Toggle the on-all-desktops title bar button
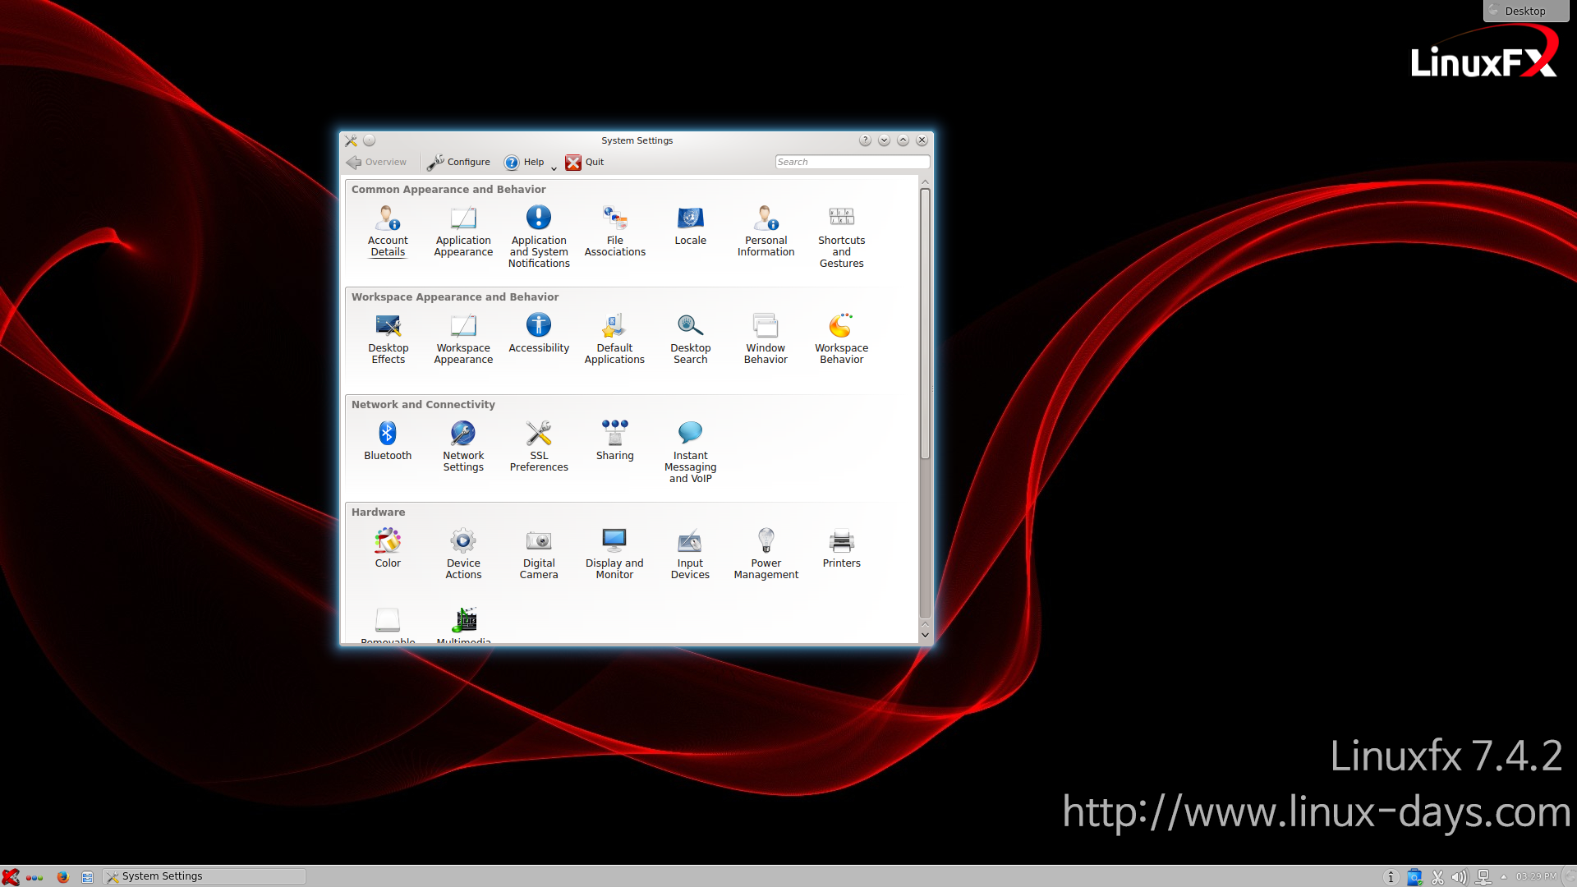Screen dimensions: 1577x887 coord(370,140)
